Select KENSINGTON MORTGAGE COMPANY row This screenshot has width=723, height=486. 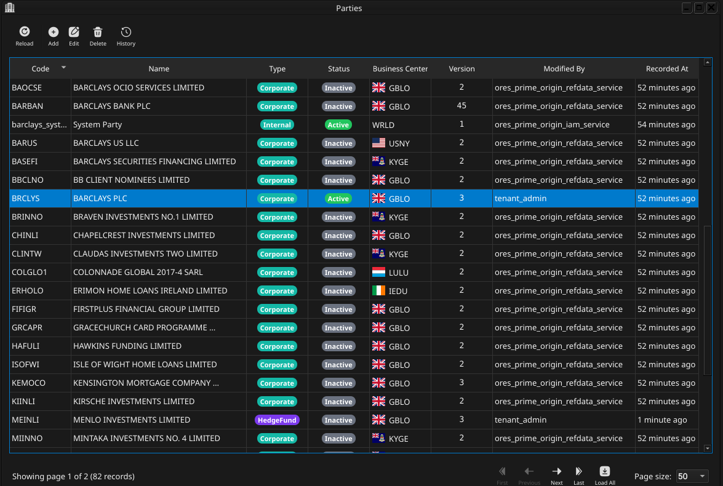(354, 383)
